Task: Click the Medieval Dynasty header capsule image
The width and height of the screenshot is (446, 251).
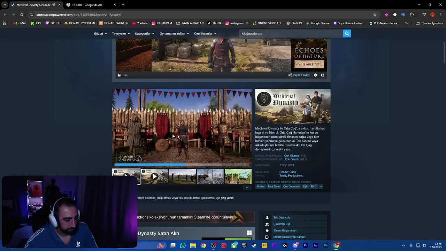Action: (x=293, y=106)
